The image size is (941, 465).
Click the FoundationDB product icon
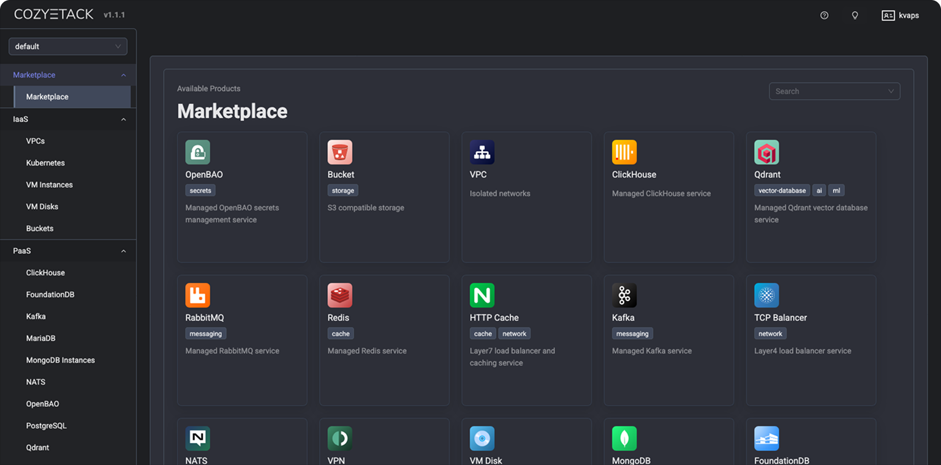(x=766, y=439)
